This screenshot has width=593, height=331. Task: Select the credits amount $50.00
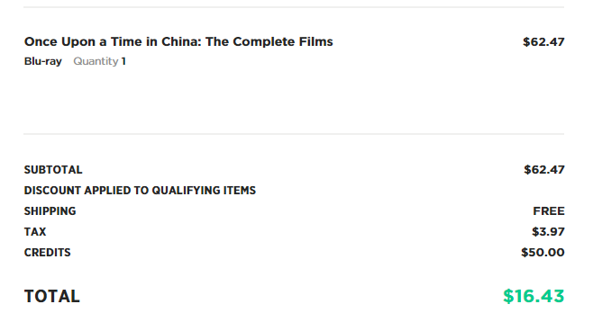pos(543,253)
